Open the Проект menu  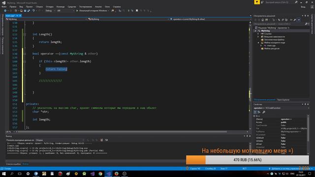[x=29, y=6]
